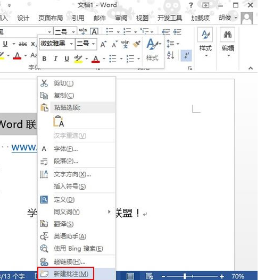Open 段落(P)... from context menu

click(76, 161)
